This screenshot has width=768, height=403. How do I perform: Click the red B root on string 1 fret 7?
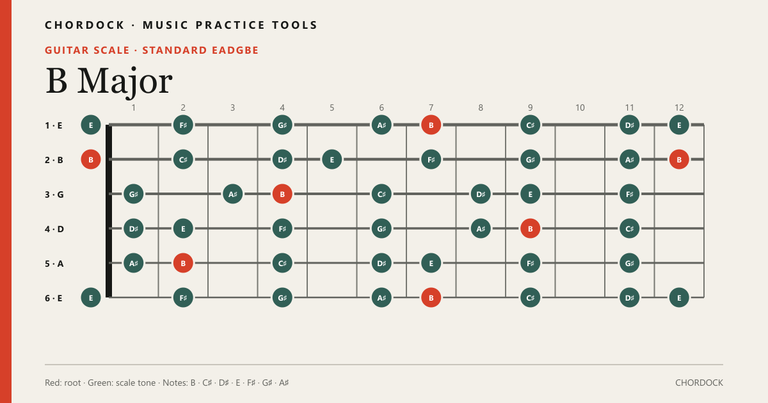tap(431, 125)
